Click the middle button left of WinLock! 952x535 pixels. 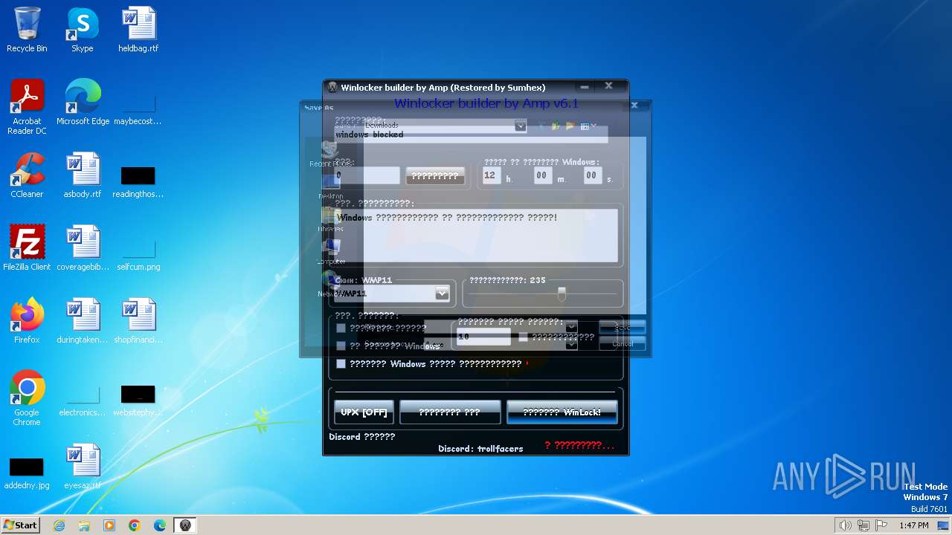[450, 412]
